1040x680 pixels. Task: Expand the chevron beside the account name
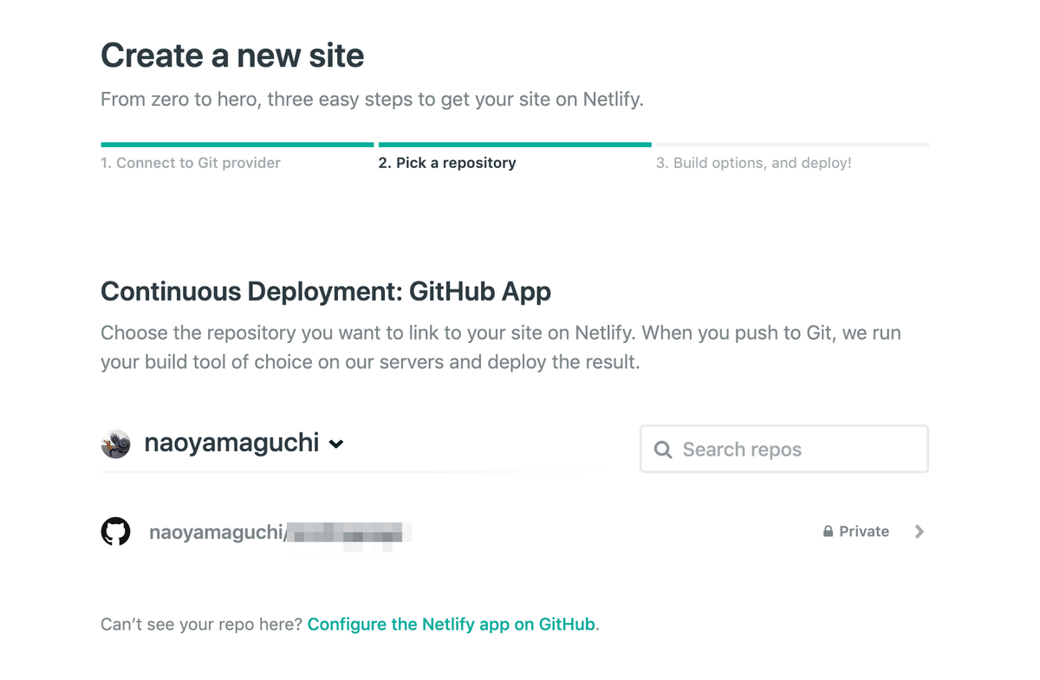click(x=337, y=444)
